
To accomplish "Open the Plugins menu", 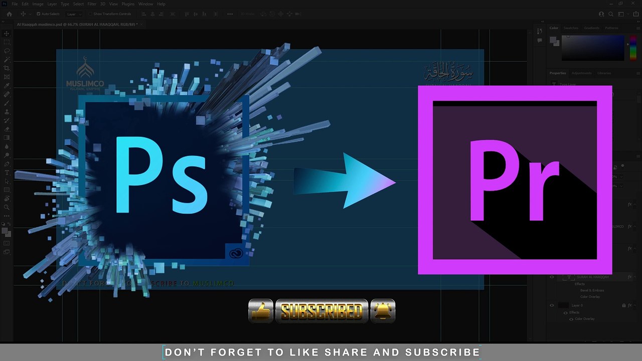I will point(128,4).
